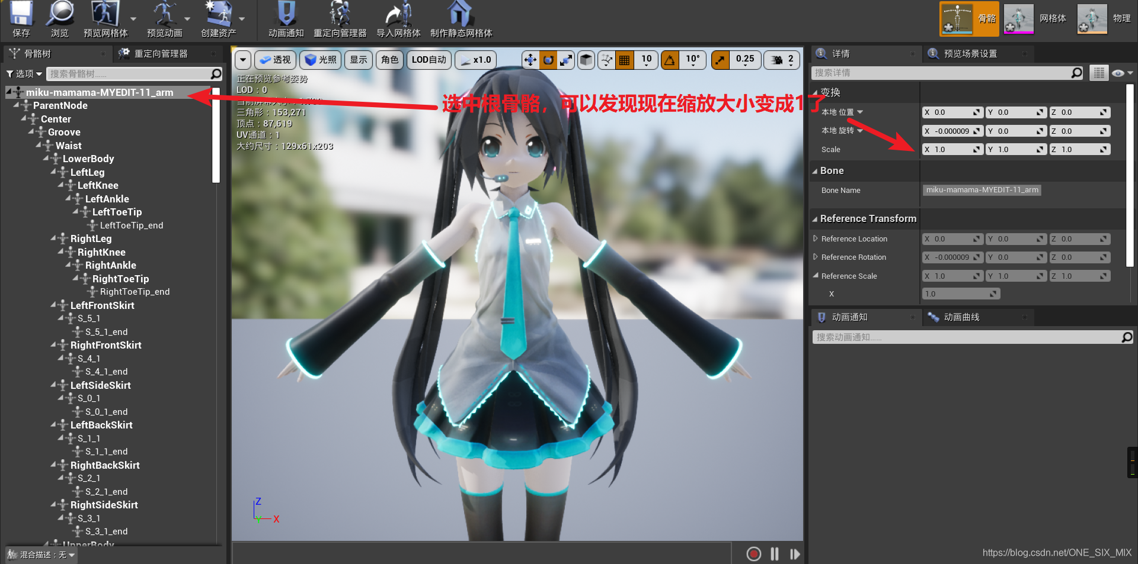The image size is (1138, 564).
Task: Select the 重定向管理器 toolbar icon
Action: click(x=338, y=18)
